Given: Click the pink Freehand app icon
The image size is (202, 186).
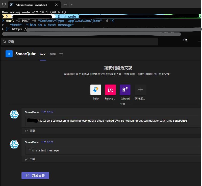Looking at the screenshot, I should [110, 90].
